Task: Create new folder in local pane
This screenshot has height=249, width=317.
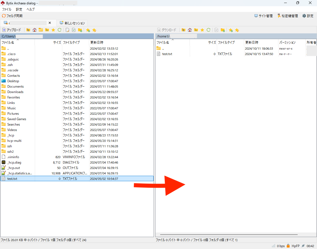Action: (80, 30)
